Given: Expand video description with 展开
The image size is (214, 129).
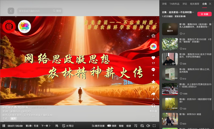Looking at the screenshot, I should [13, 119].
